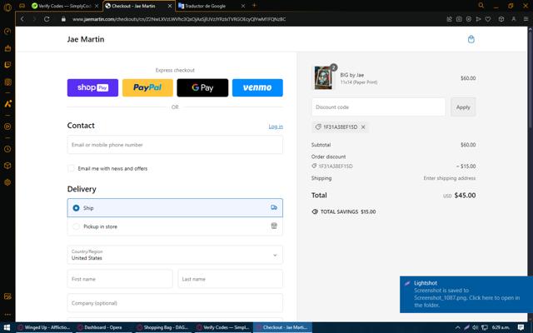Open GX Control speedometer icon in sidebar
533x333 pixels.
[x=7, y=32]
